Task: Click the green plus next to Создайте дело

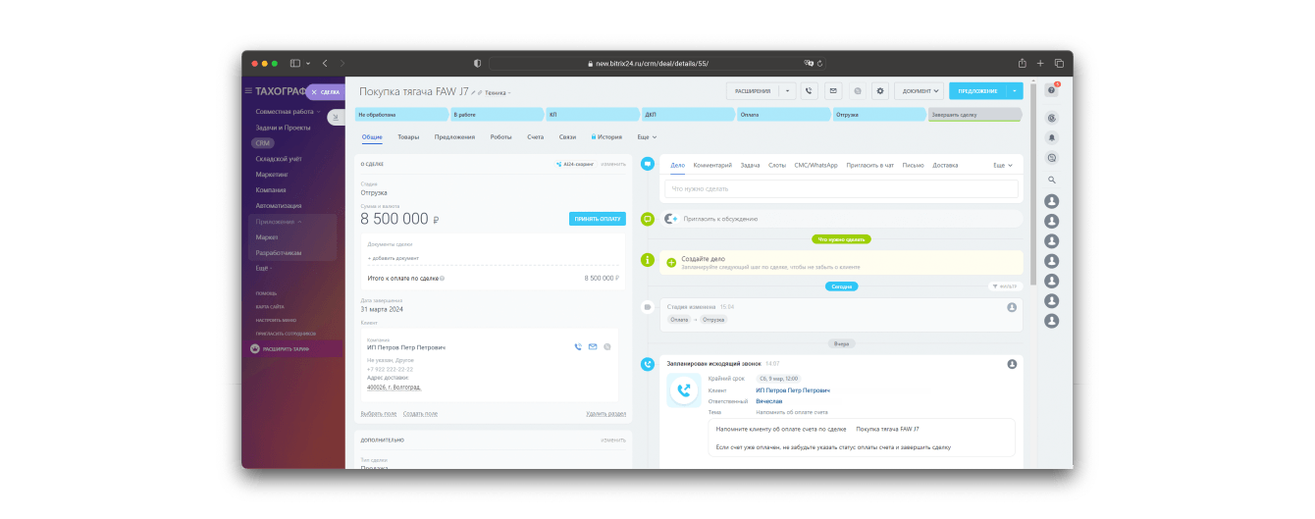Action: point(671,263)
